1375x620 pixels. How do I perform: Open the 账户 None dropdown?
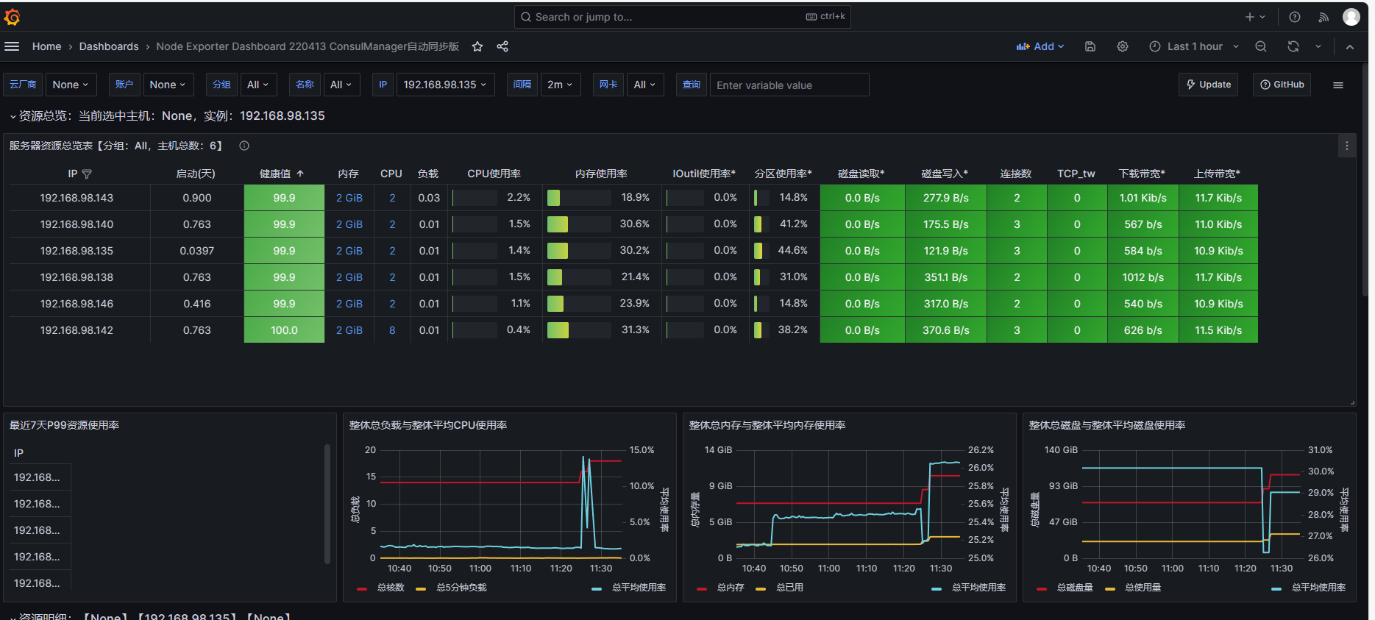click(168, 85)
